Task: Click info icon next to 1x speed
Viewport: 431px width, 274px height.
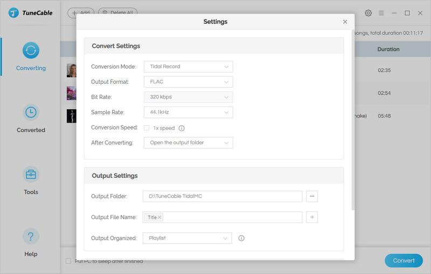Action: (x=182, y=128)
